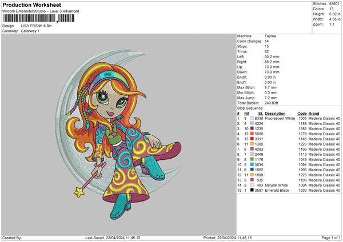This screenshot has height=242, width=343.
Task: Select the Width value 4.35 in
Action: click(x=334, y=19)
